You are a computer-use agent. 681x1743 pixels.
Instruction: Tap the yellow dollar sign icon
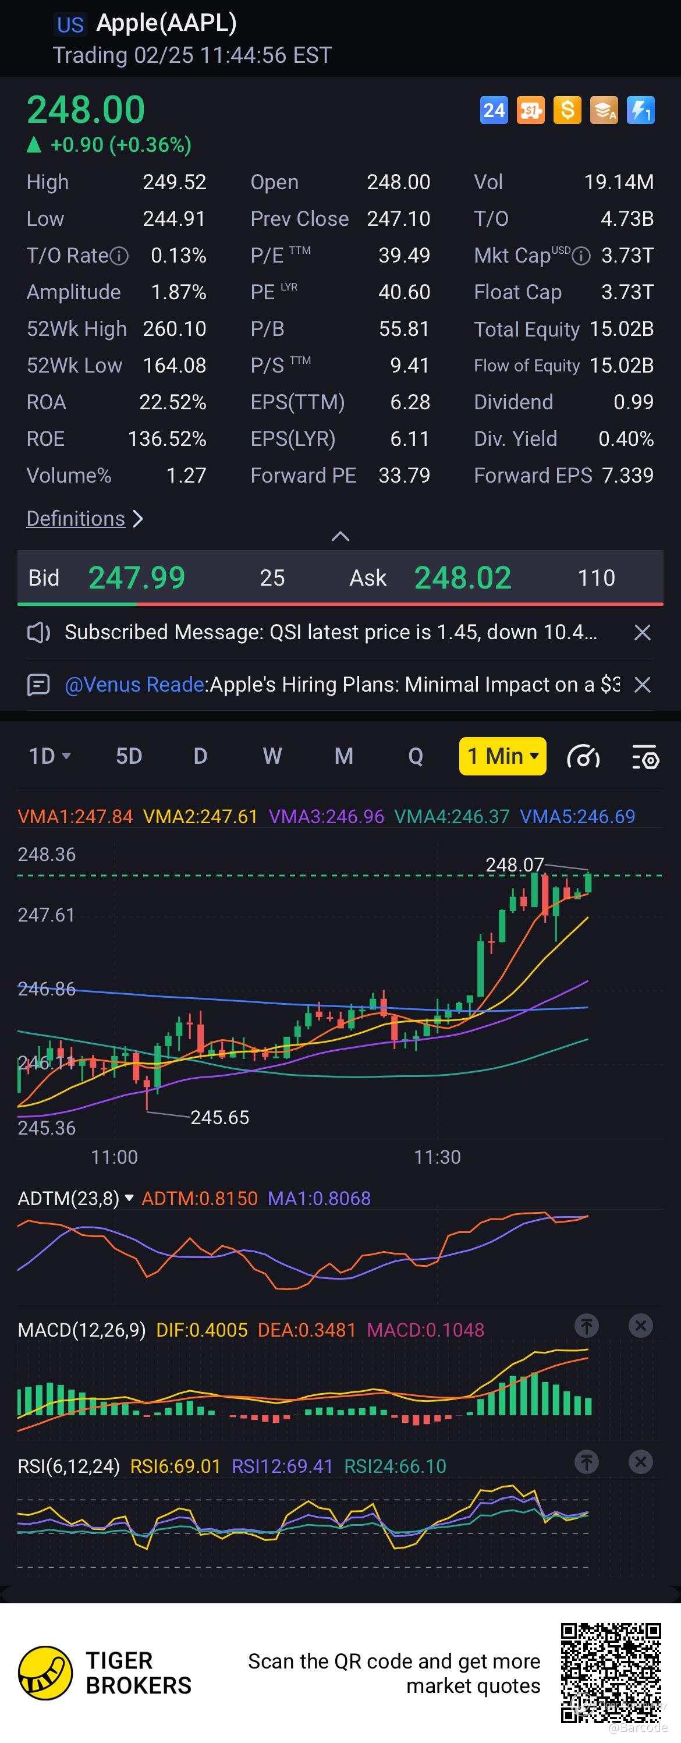click(567, 110)
